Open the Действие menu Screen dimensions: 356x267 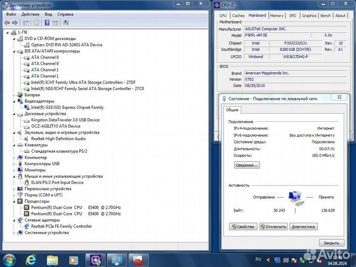[x=30, y=14]
